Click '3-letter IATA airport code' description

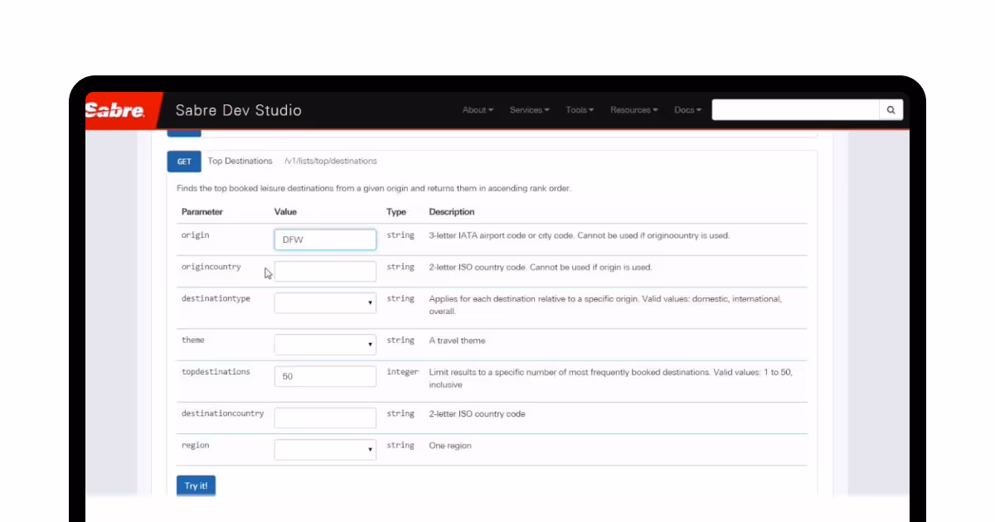point(579,235)
